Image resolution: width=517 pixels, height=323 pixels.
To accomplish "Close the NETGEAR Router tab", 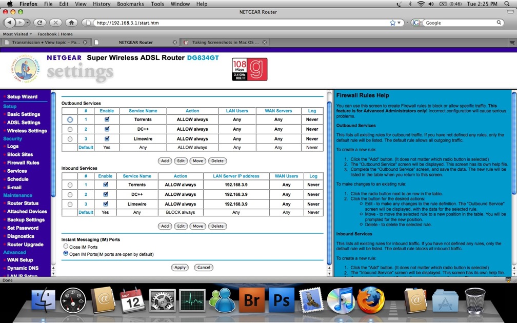I will (x=175, y=42).
